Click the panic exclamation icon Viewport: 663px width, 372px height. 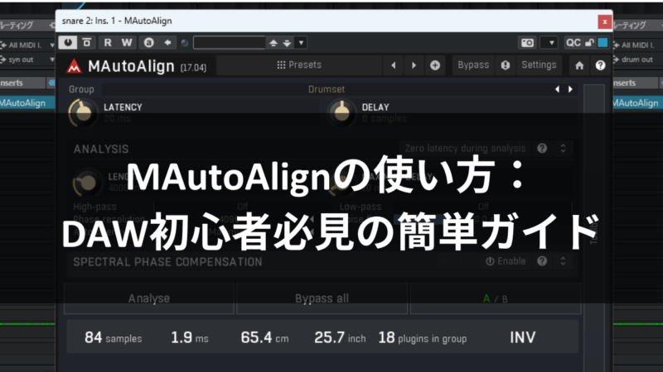(506, 65)
